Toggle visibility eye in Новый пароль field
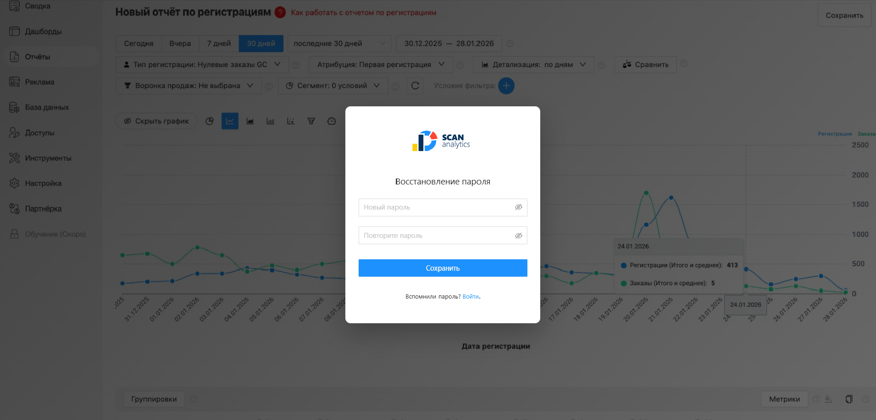This screenshot has width=876, height=420. [519, 207]
